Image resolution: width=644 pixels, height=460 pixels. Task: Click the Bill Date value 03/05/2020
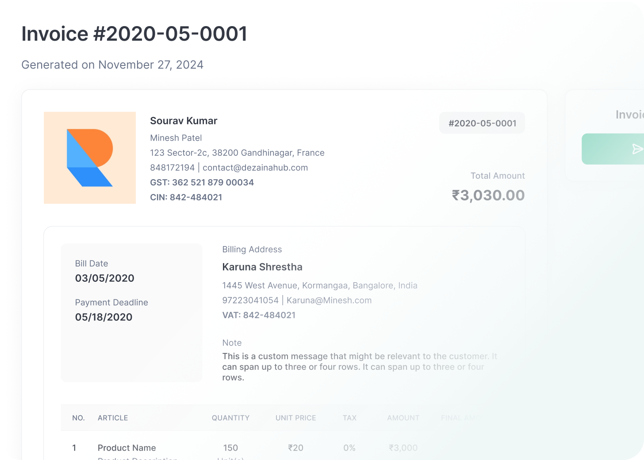105,278
